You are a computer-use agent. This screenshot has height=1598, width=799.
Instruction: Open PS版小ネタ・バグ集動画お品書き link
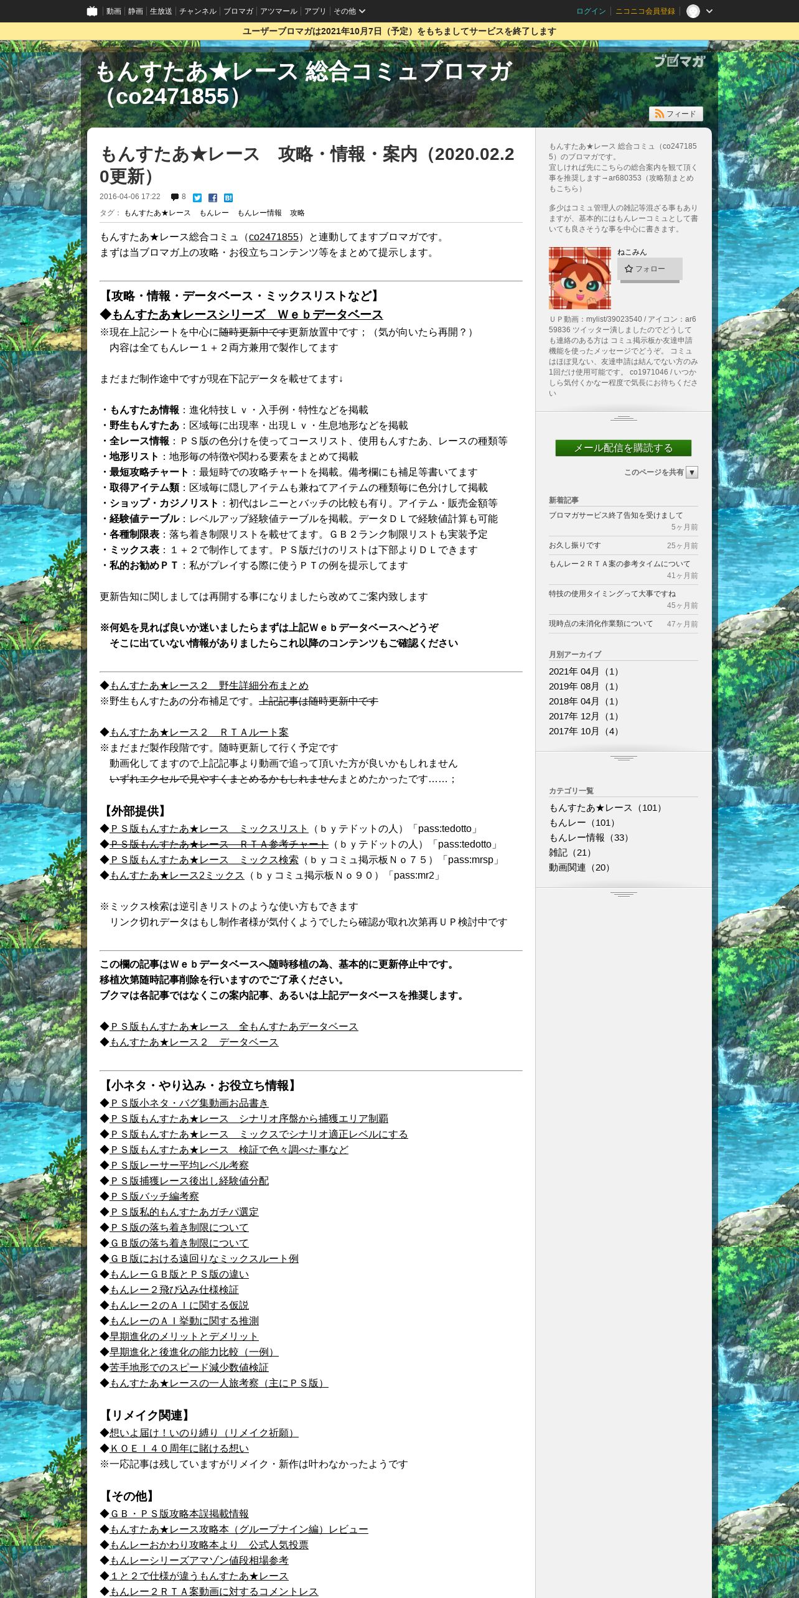189,1103
